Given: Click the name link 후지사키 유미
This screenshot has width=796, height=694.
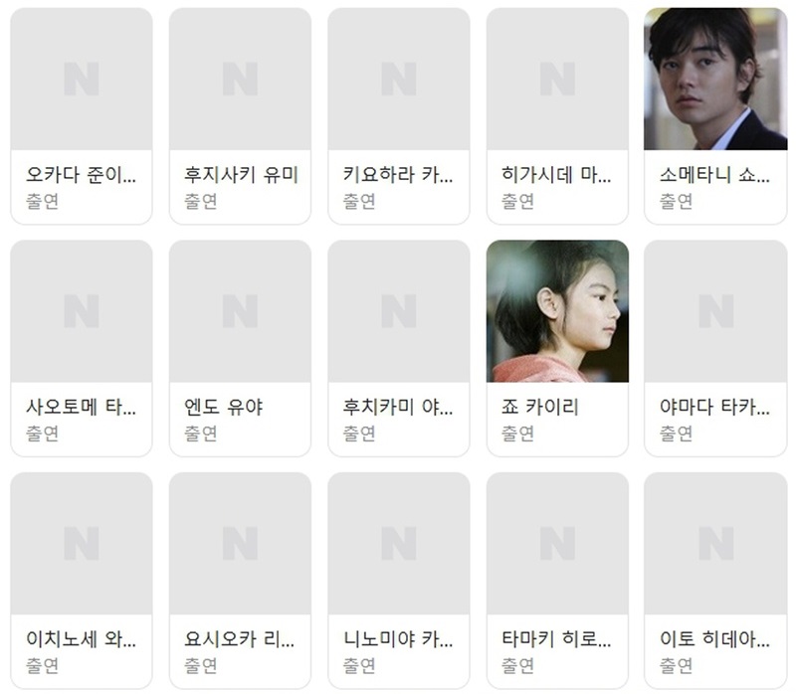Looking at the screenshot, I should pyautogui.click(x=241, y=175).
